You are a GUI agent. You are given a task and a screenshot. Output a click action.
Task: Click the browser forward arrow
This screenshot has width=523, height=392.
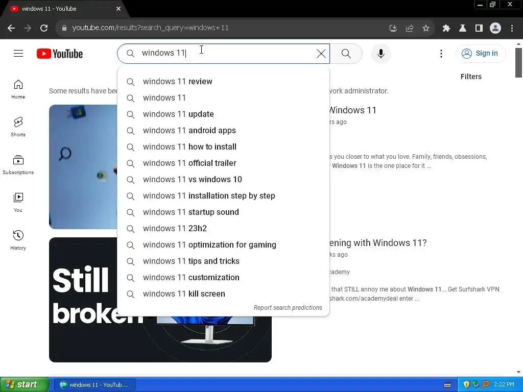(x=28, y=28)
